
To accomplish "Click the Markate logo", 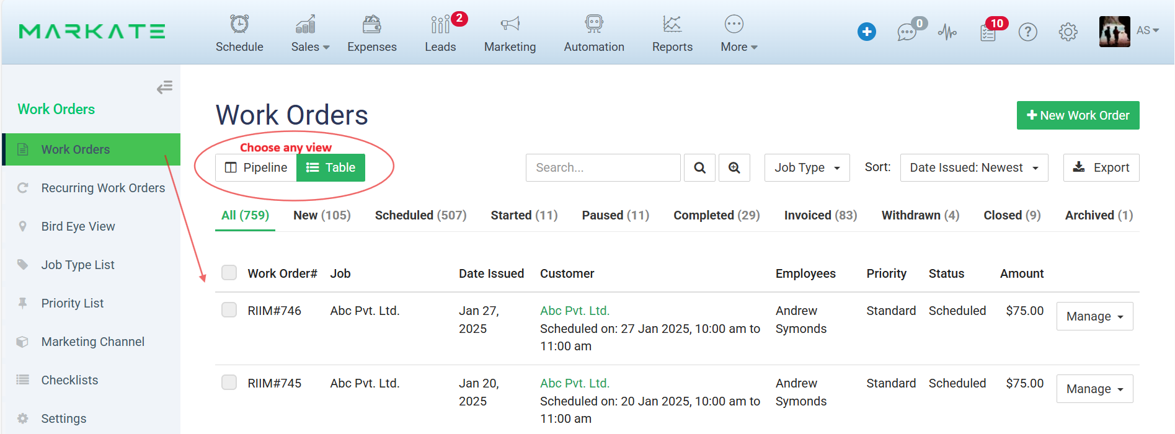I will (92, 32).
